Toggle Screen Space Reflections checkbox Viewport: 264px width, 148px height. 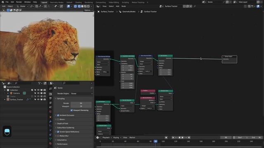point(58,132)
